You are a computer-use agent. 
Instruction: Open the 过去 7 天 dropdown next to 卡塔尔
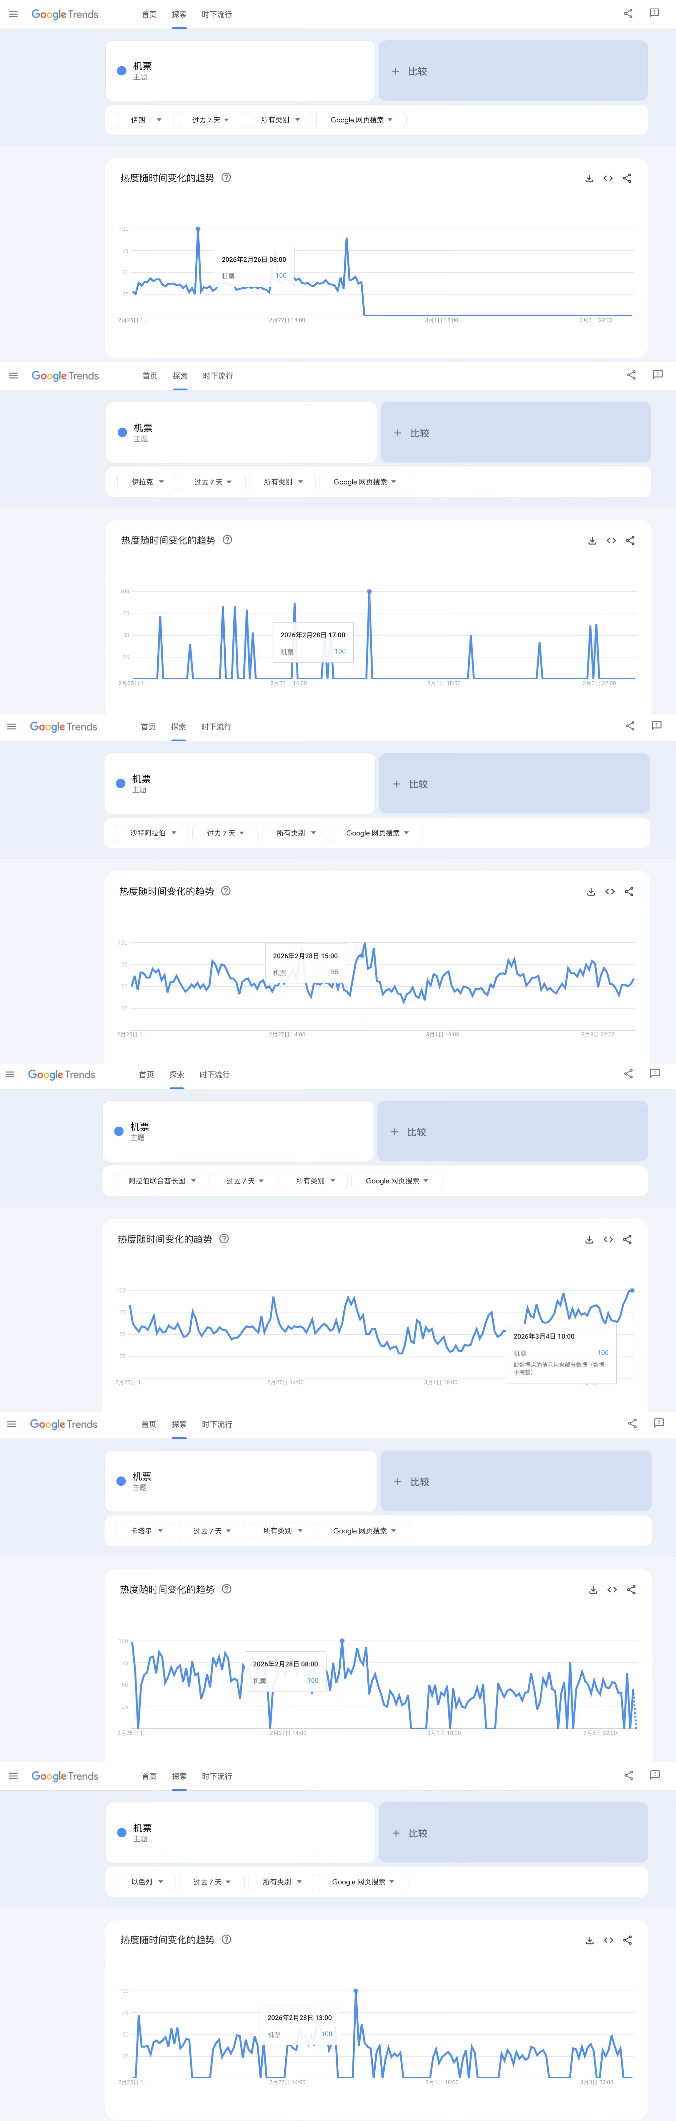coord(212,1531)
